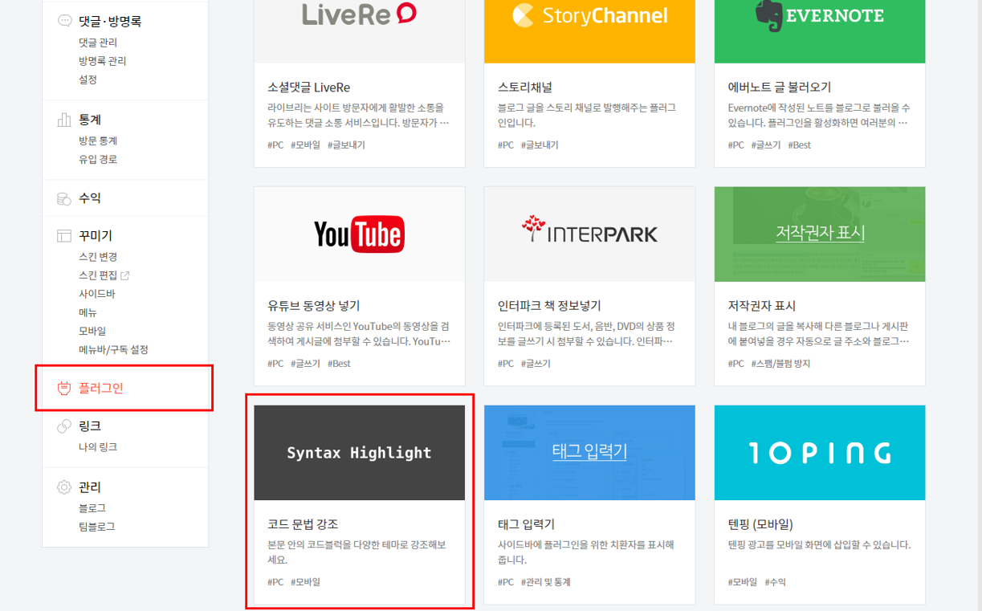Click the 꾸미기 section heading

pos(96,236)
